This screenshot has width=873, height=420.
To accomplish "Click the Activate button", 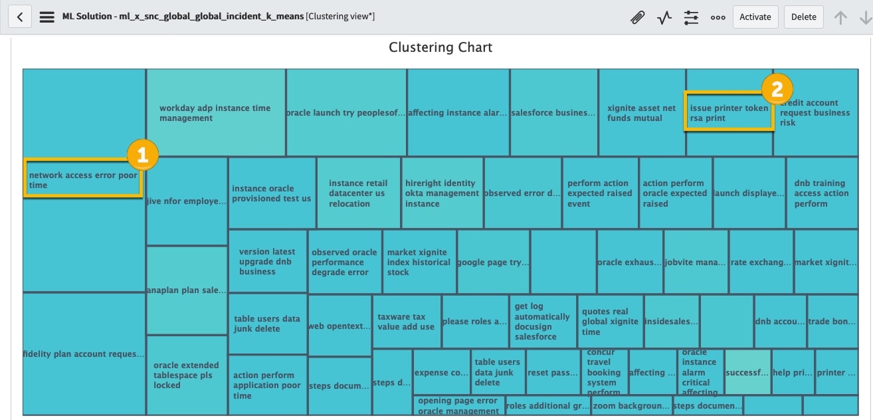I will tap(755, 17).
